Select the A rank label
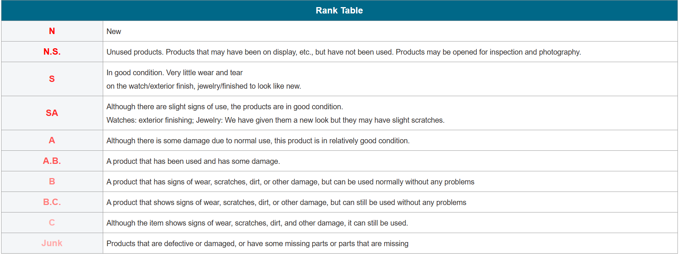 click(x=52, y=140)
